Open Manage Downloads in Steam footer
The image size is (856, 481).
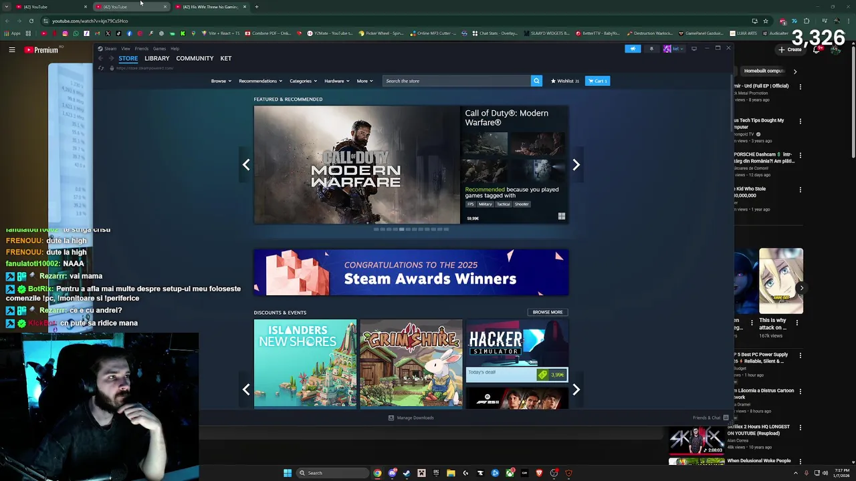point(411,418)
